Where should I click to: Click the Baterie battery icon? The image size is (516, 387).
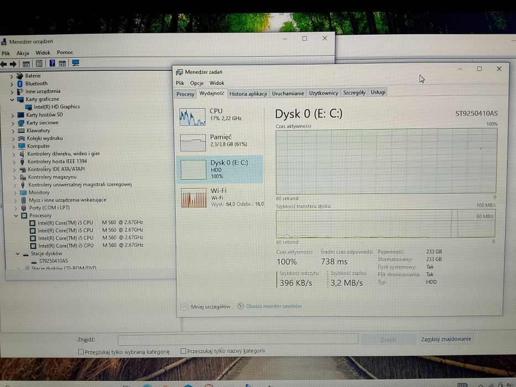point(20,76)
